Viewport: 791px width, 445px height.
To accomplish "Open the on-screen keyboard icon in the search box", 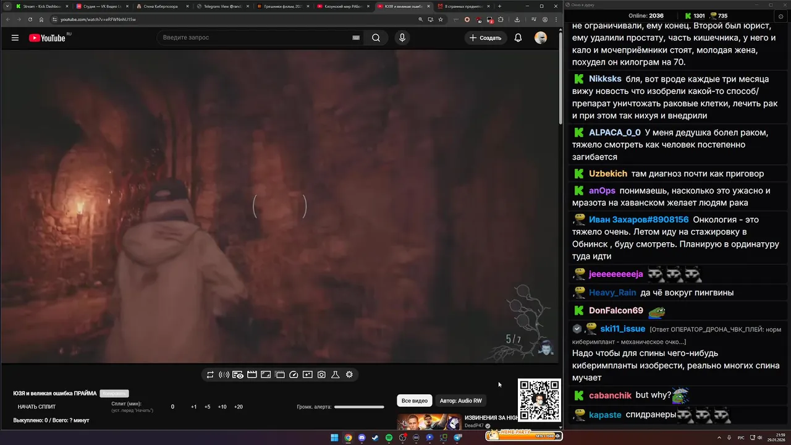I will point(356,38).
